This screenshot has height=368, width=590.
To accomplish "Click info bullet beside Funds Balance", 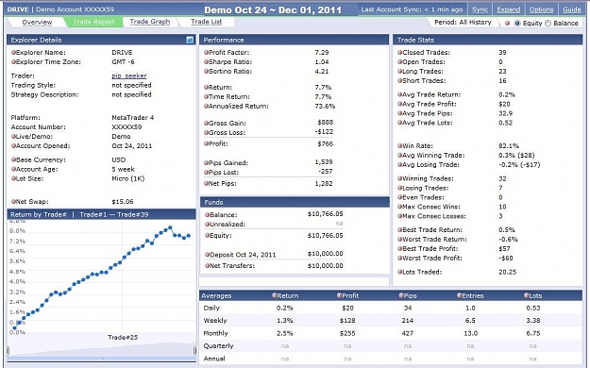I will tap(208, 215).
